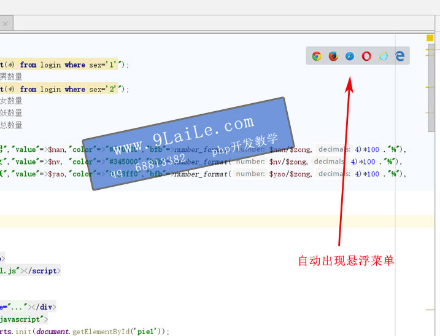The height and width of the screenshot is (336, 440).
Task: Open page in Firefox browser
Action: 333,56
